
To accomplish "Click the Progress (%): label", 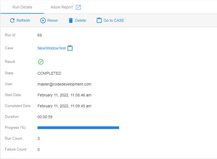I will [x=16, y=128].
